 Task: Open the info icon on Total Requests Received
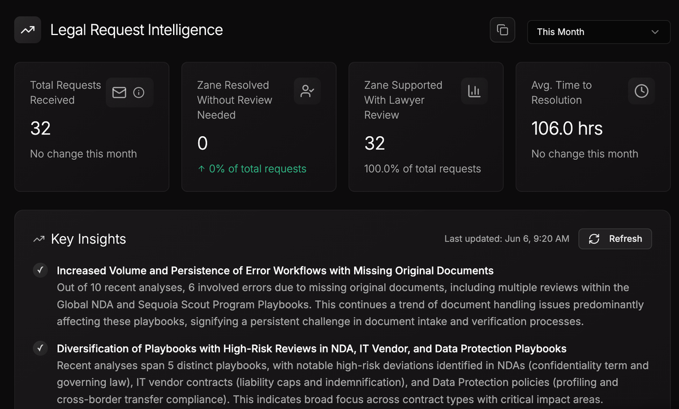point(139,93)
